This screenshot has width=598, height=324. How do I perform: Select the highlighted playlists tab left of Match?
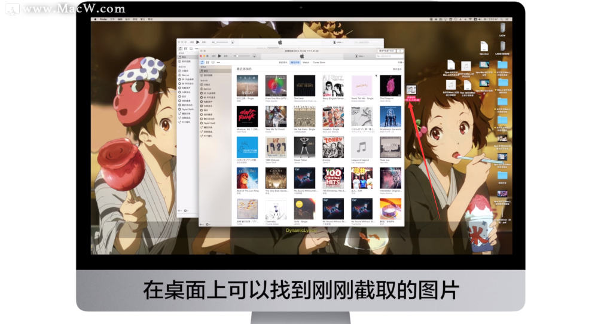click(295, 62)
